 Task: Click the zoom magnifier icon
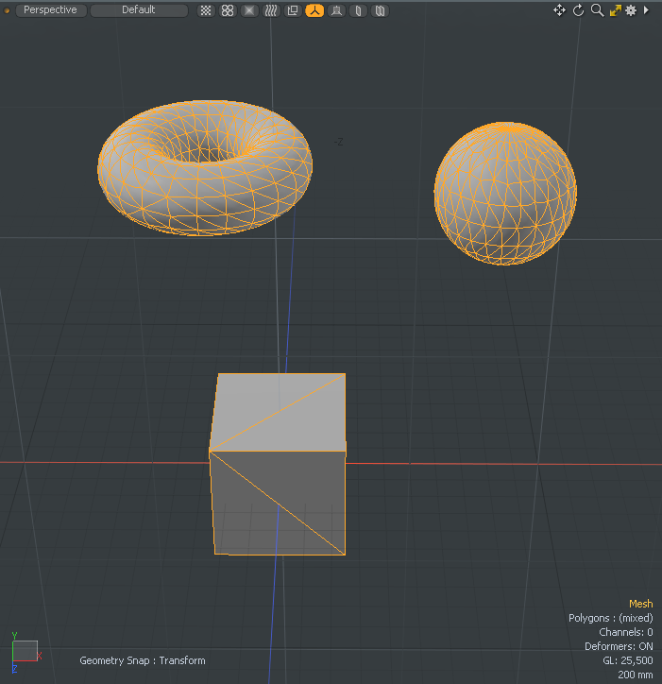[x=597, y=10]
